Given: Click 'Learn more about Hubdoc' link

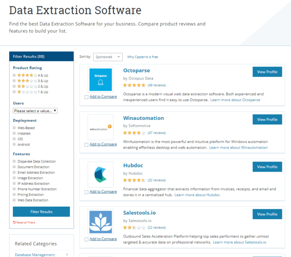Looking at the screenshot, I should (197, 195).
